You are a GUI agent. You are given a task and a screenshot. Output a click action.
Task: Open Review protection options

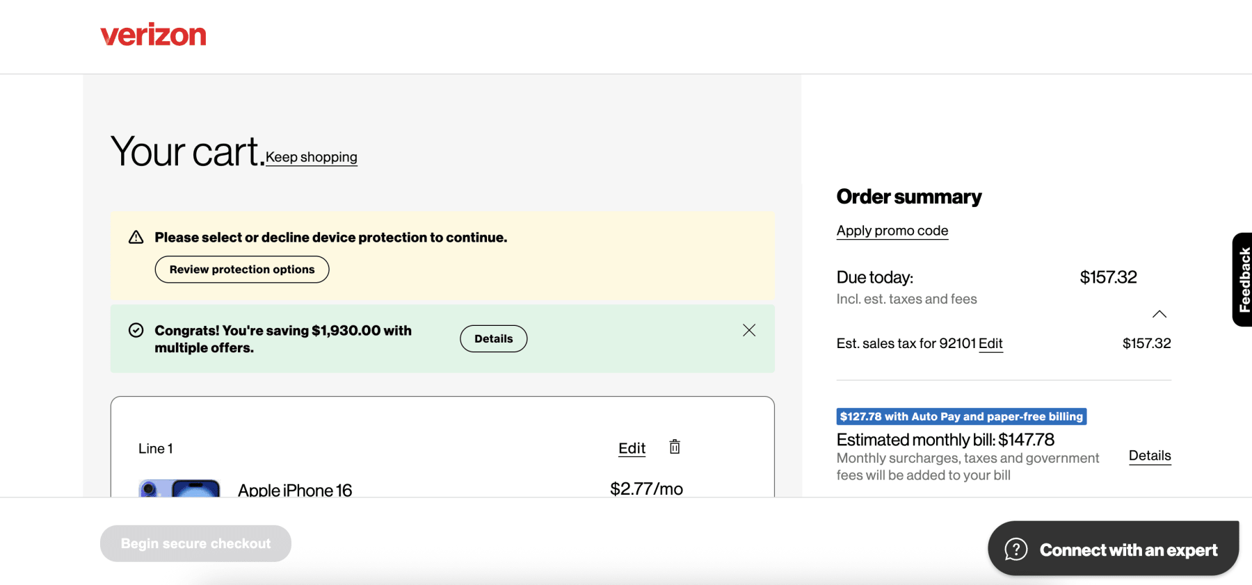241,270
